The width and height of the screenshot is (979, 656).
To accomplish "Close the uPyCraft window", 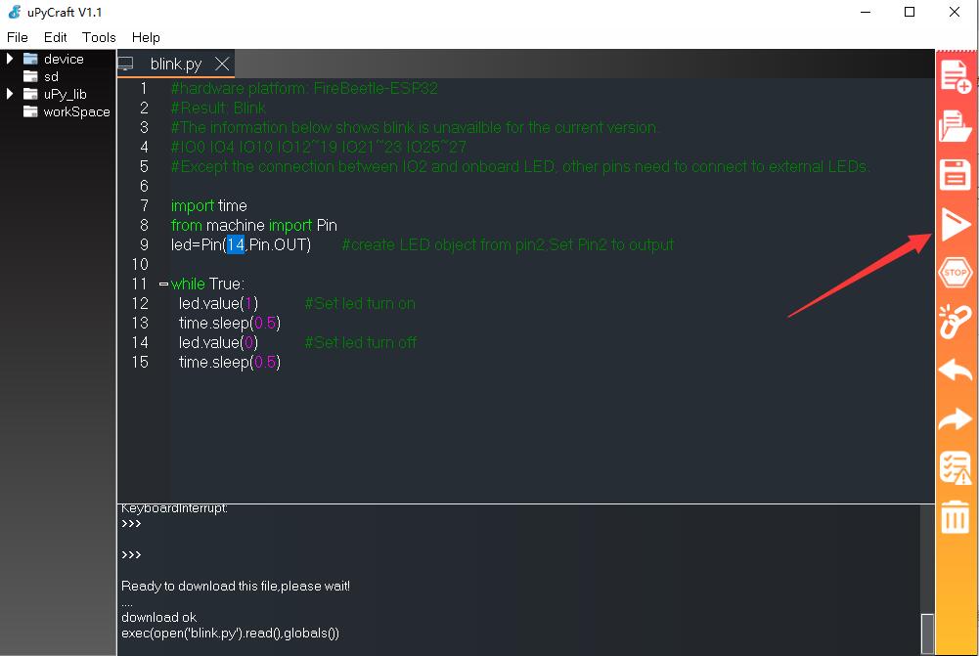I will [x=954, y=12].
